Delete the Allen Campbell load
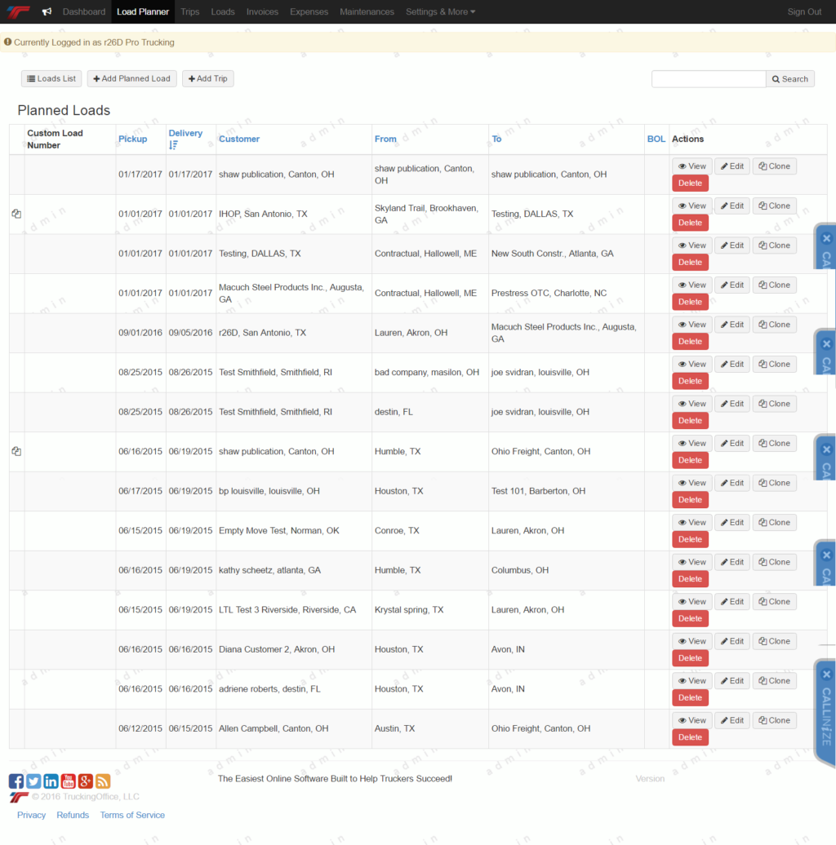 [x=690, y=737]
